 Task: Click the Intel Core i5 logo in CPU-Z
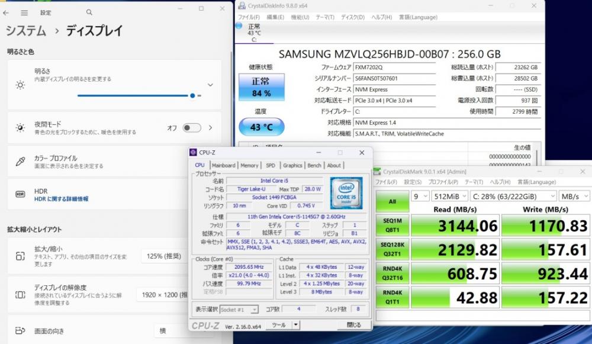[346, 193]
